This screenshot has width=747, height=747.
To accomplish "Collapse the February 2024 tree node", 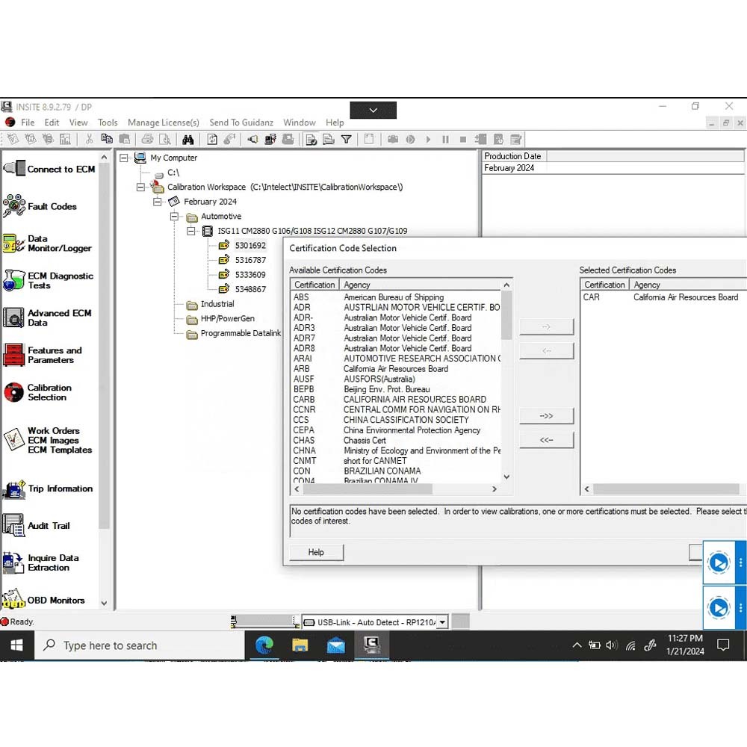I will coord(157,202).
